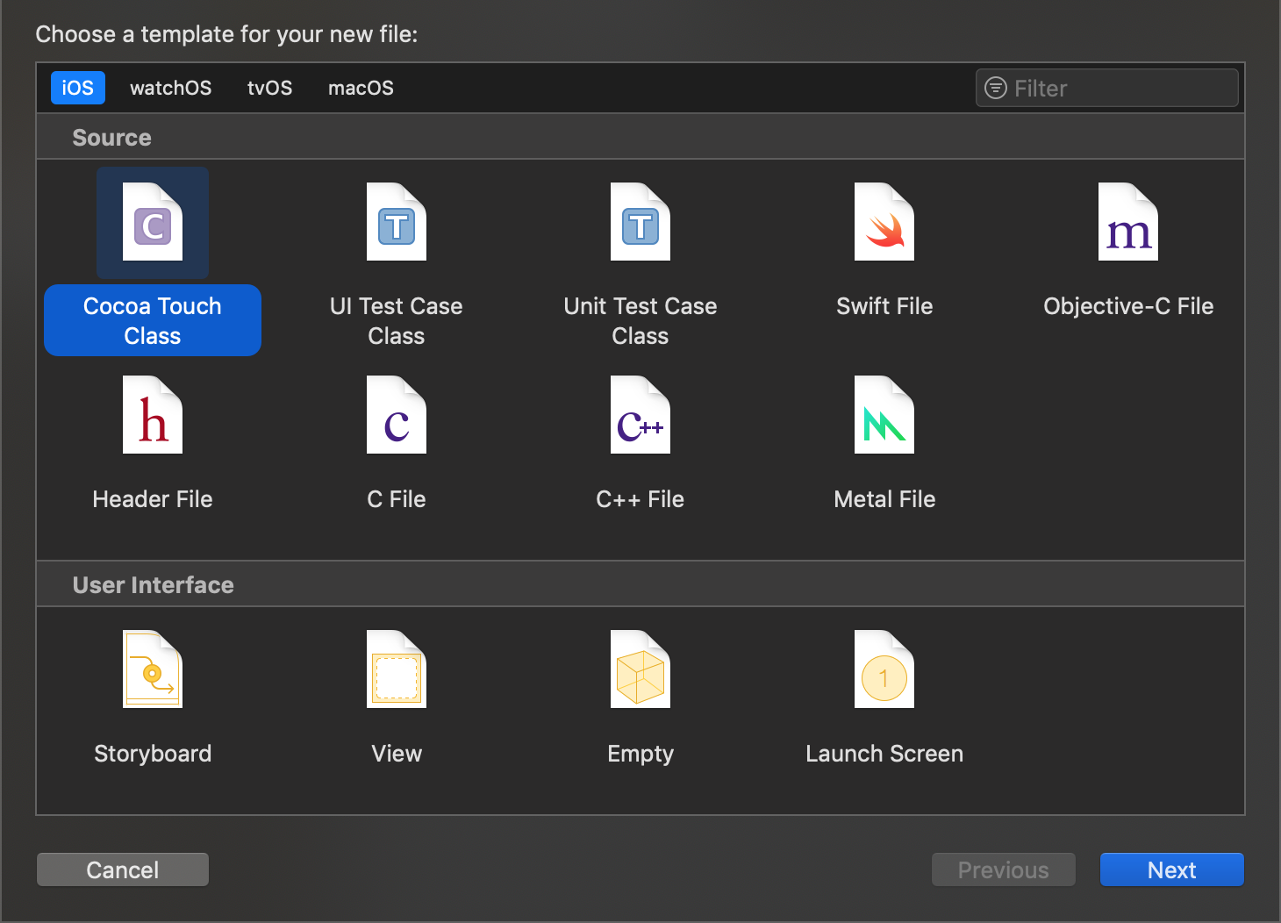
Task: Select the Swift File template icon
Action: coord(884,223)
